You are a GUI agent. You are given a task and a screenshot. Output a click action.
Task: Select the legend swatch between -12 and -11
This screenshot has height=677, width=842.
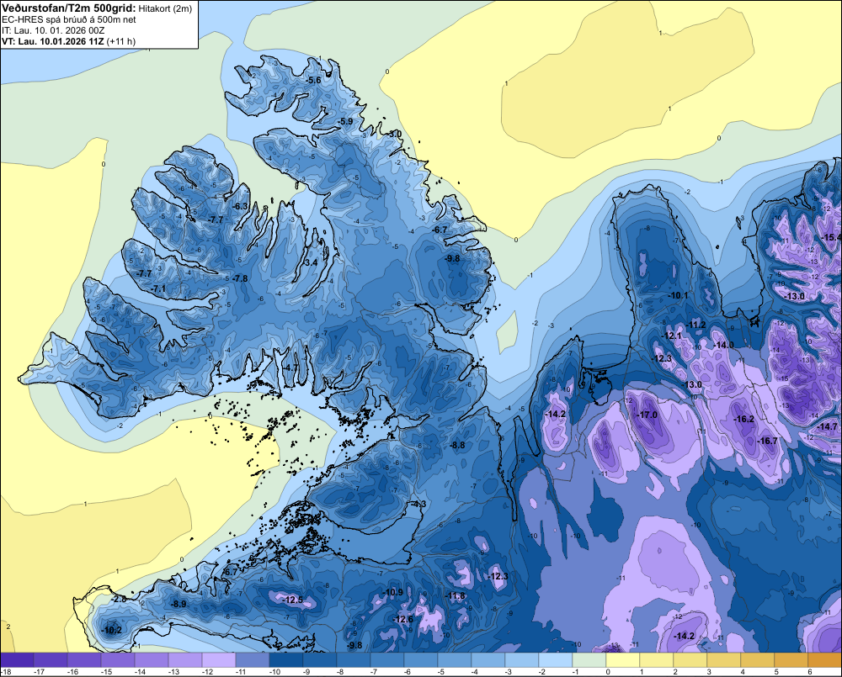(219, 660)
